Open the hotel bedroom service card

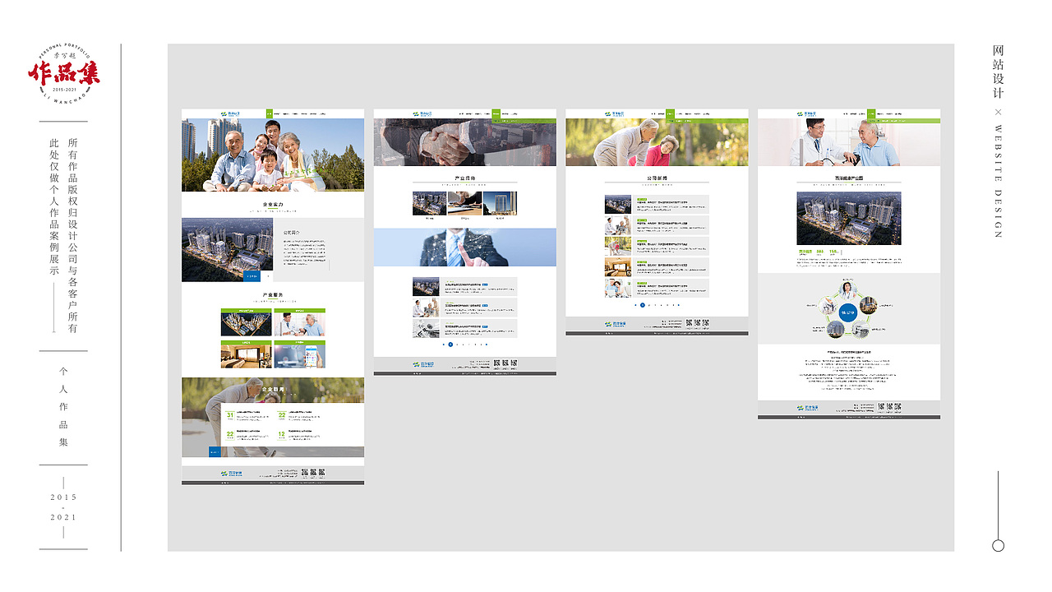click(x=246, y=354)
